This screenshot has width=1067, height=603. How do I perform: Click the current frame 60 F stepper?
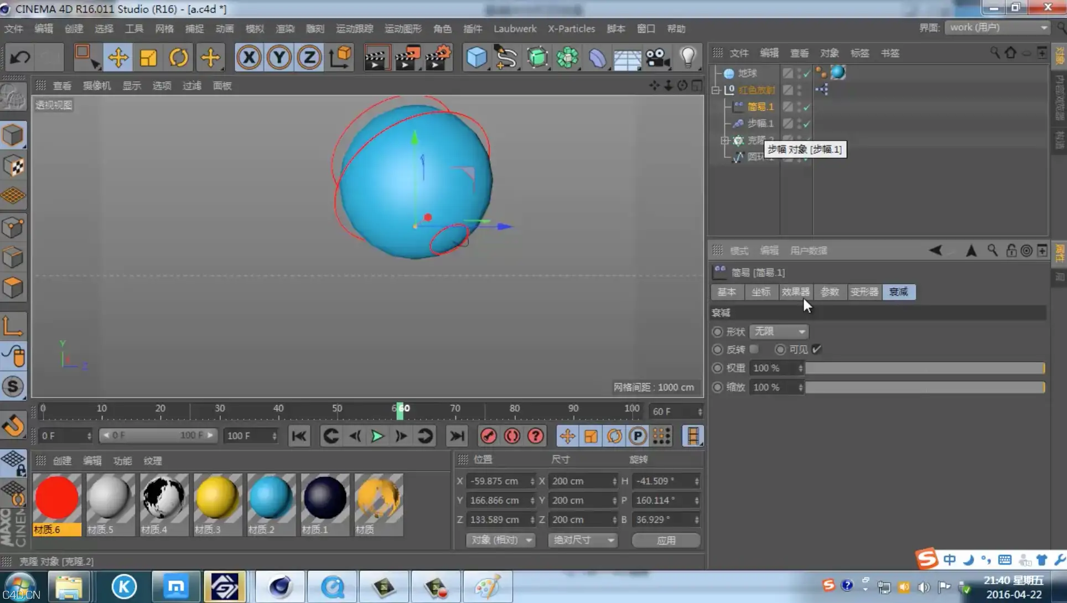click(700, 412)
